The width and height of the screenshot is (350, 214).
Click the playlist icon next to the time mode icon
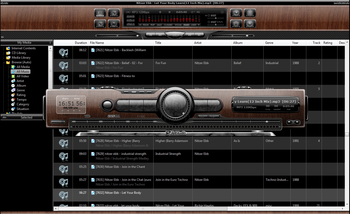[198, 12]
